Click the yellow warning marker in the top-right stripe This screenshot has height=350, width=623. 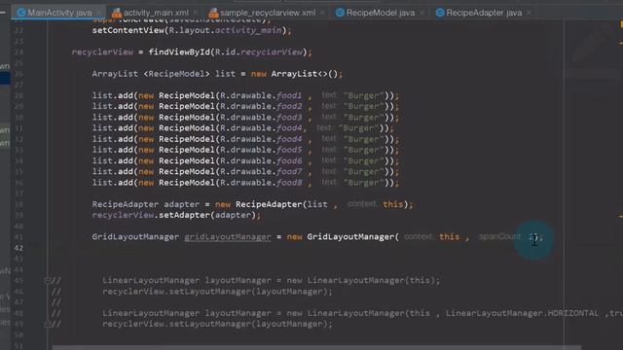[621, 23]
